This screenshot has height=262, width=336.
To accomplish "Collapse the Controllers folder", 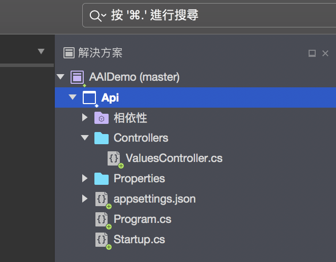I will click(x=85, y=138).
